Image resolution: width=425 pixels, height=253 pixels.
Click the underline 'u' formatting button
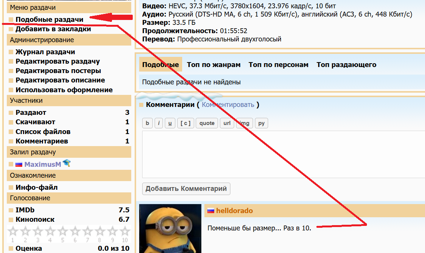(x=170, y=123)
